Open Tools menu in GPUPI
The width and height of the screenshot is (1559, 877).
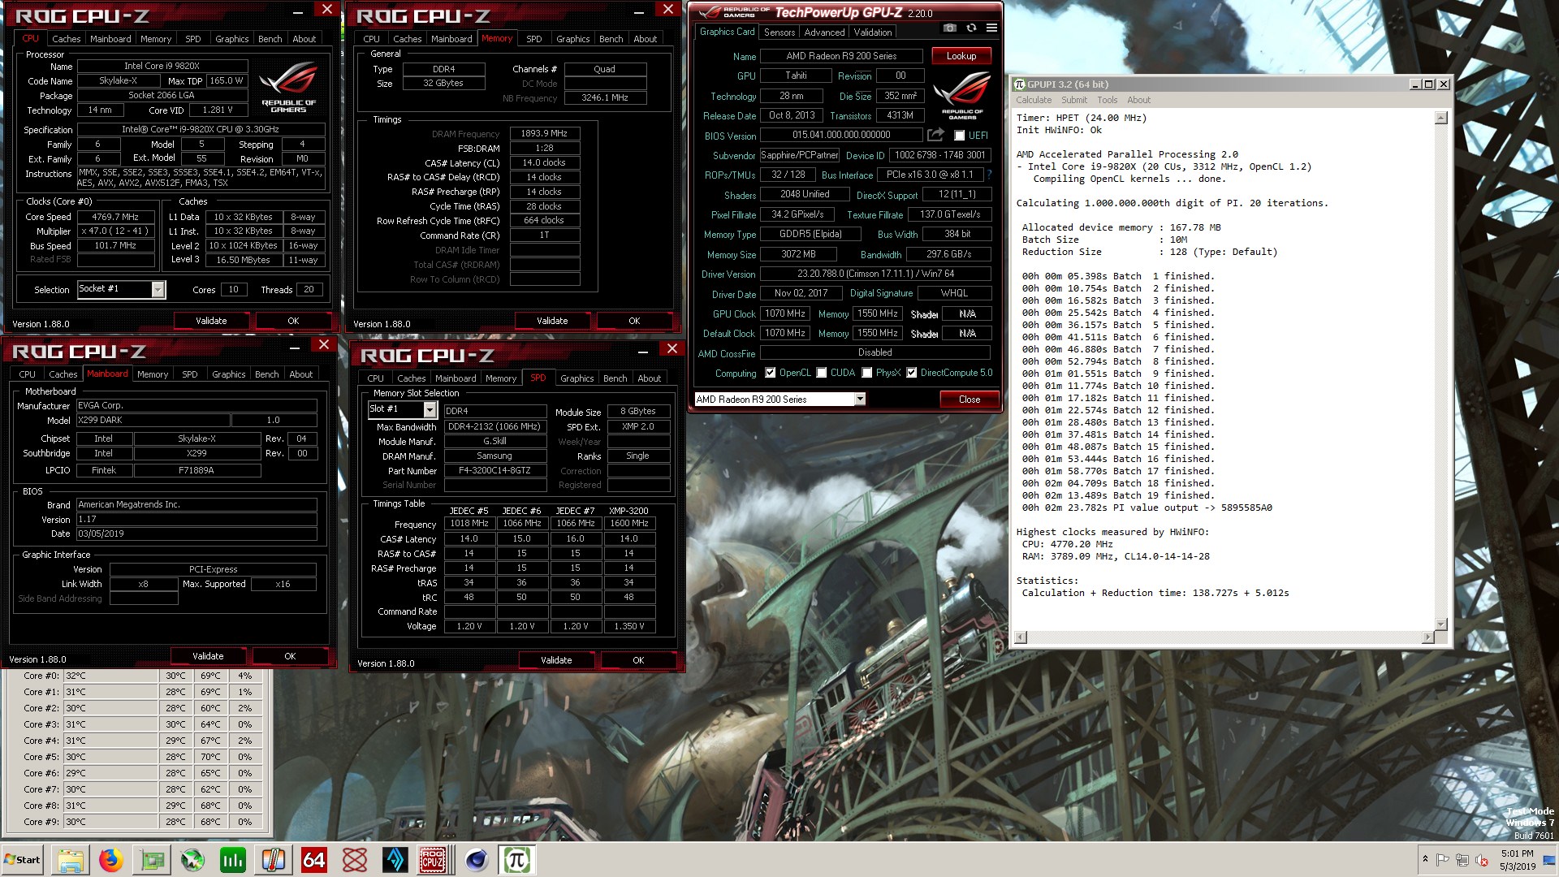click(1108, 100)
